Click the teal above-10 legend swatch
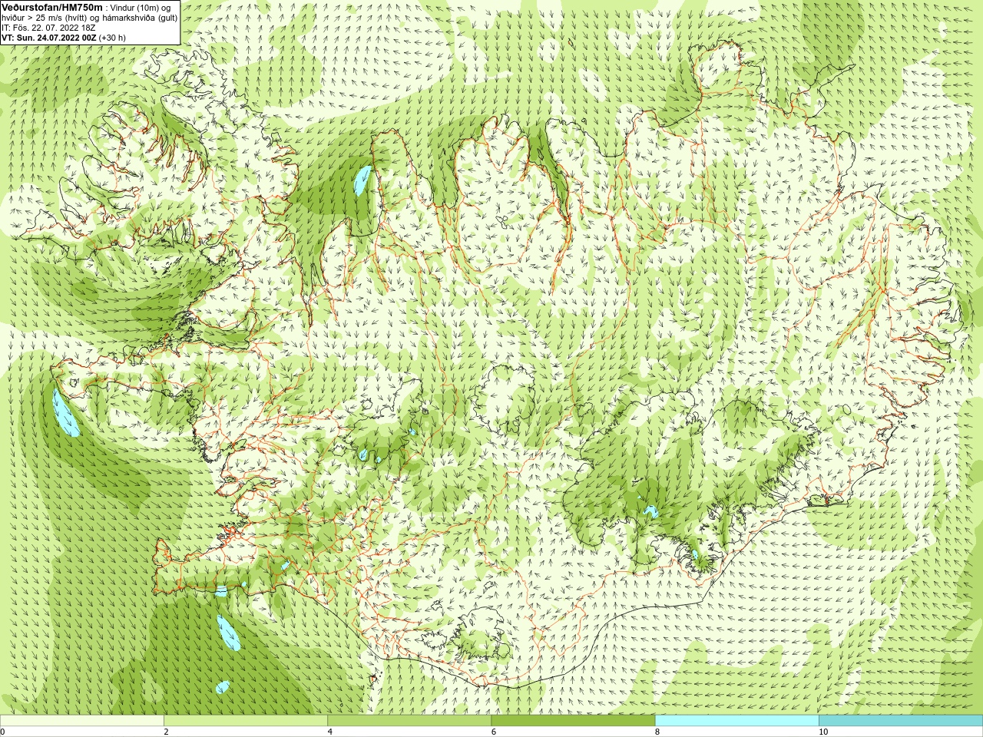The image size is (983, 737). pyautogui.click(x=901, y=721)
